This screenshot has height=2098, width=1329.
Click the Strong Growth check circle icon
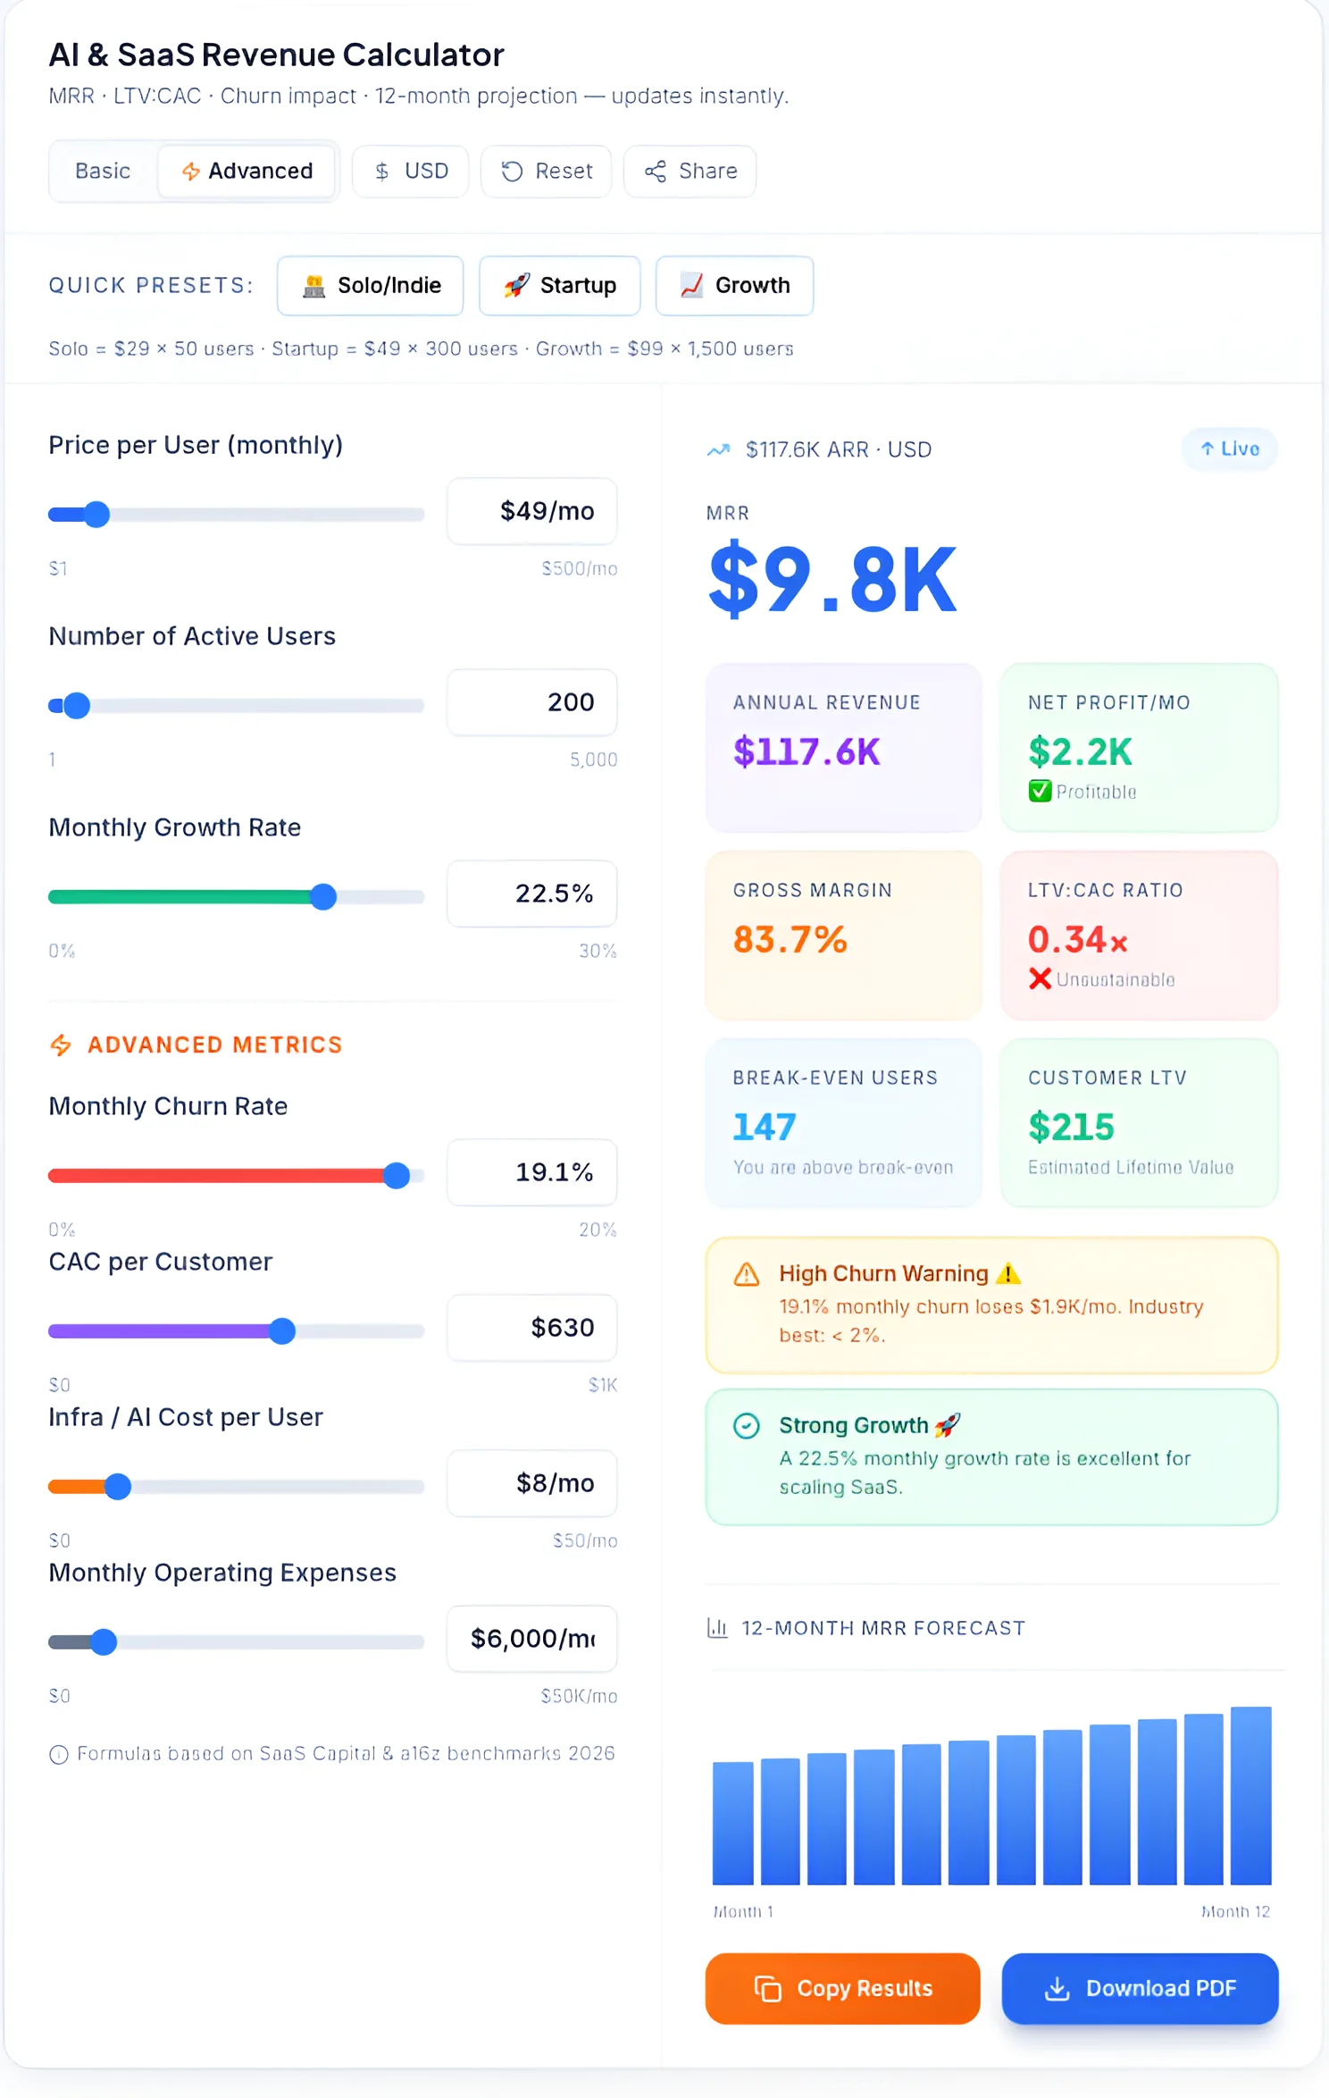[x=747, y=1426]
